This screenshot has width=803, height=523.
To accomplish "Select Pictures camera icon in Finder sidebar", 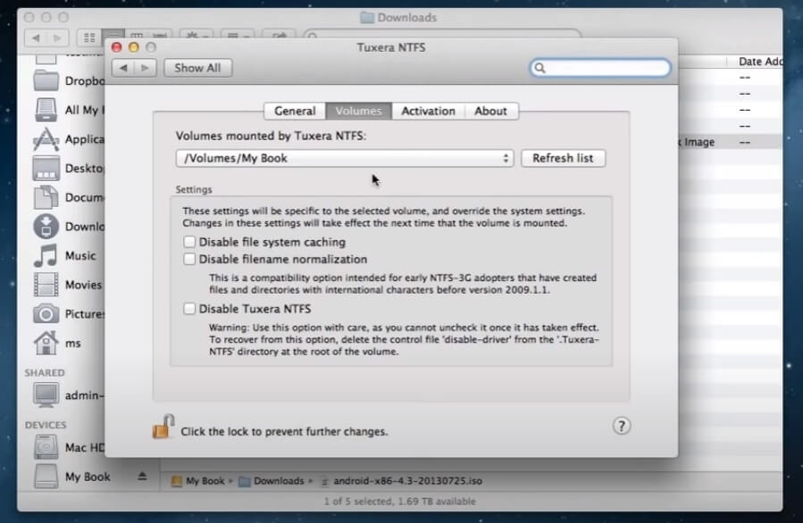I will (46, 313).
